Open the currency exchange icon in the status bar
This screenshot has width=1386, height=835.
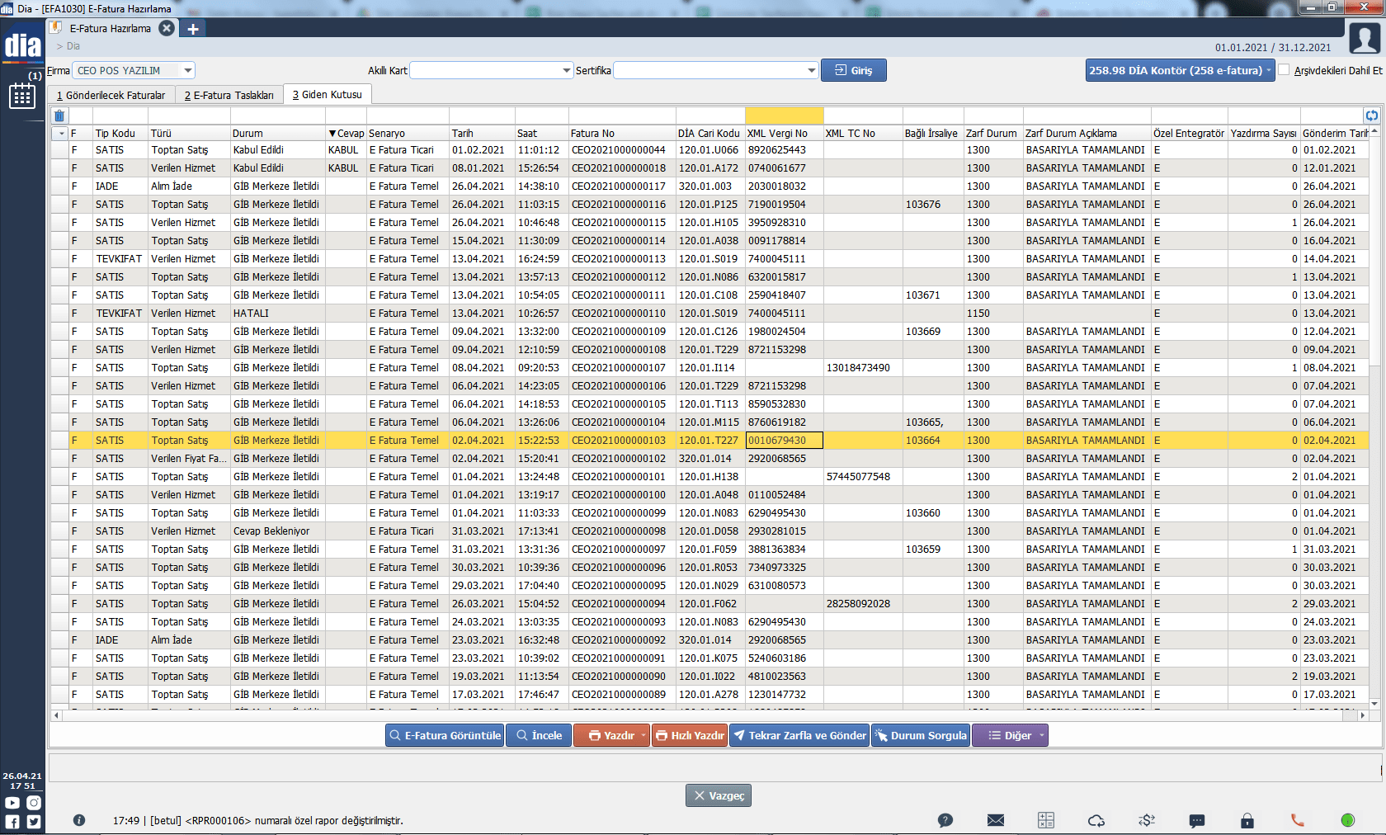pos(1147,820)
